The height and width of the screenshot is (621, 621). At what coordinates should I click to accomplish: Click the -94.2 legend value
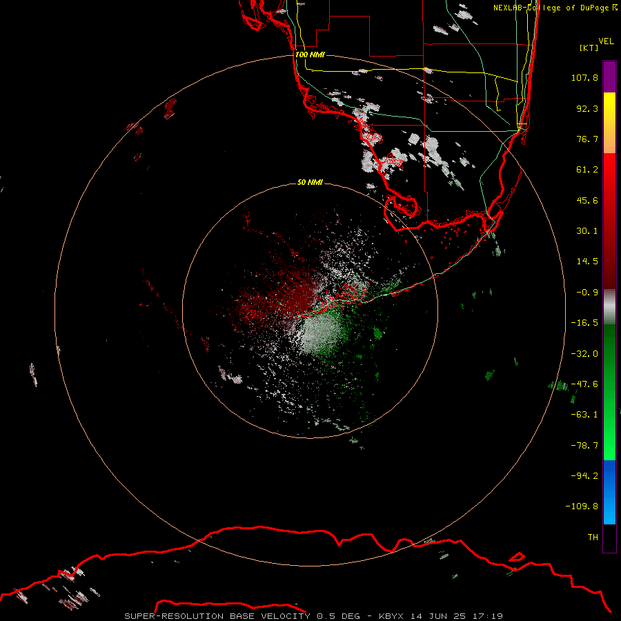[x=584, y=476]
